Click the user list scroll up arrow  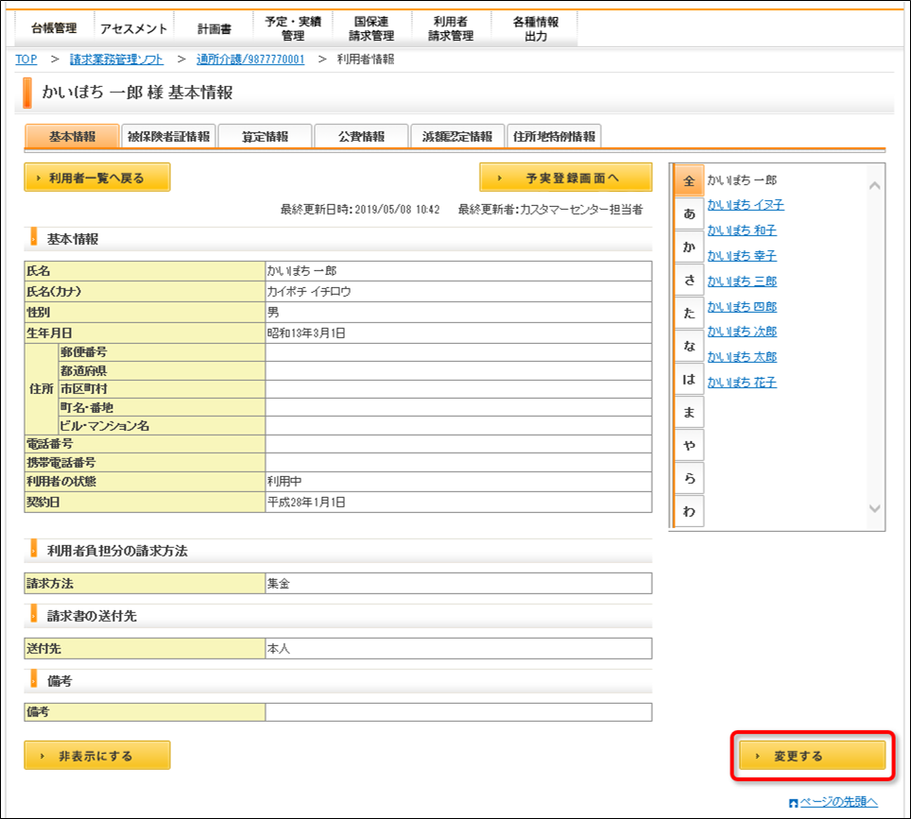coord(874,186)
